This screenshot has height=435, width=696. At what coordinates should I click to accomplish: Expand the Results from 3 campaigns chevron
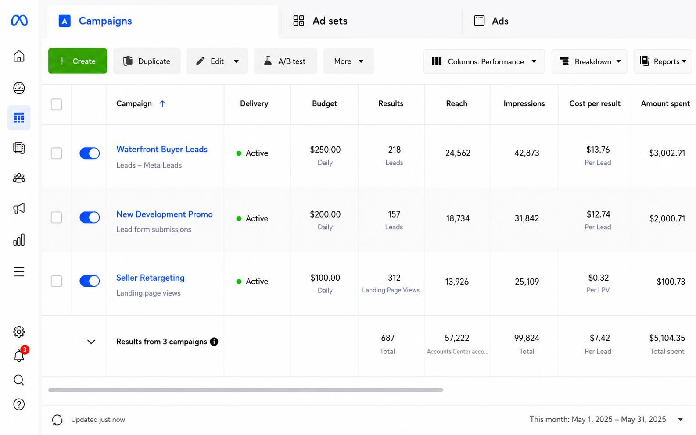coord(91,342)
